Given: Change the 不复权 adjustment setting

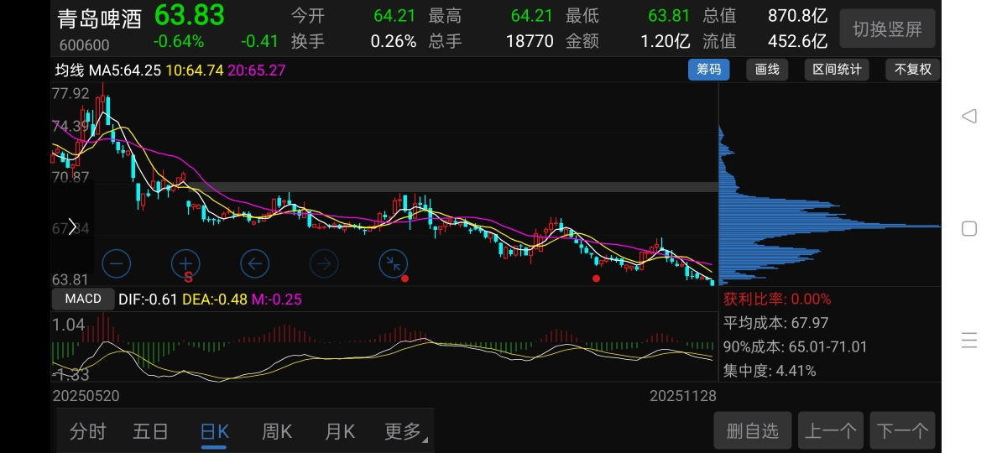Looking at the screenshot, I should tap(912, 70).
